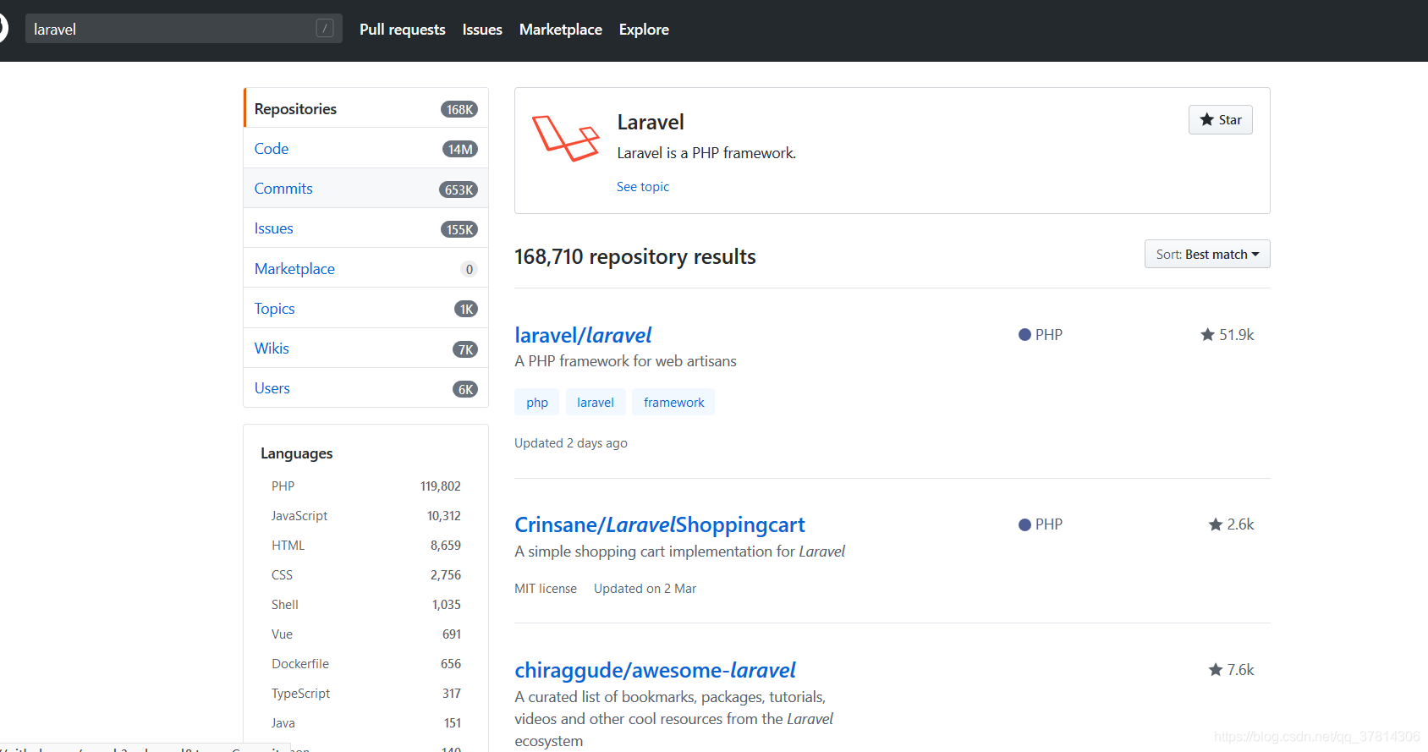The height and width of the screenshot is (752, 1428).
Task: Click the framework topic tag
Action: [673, 402]
